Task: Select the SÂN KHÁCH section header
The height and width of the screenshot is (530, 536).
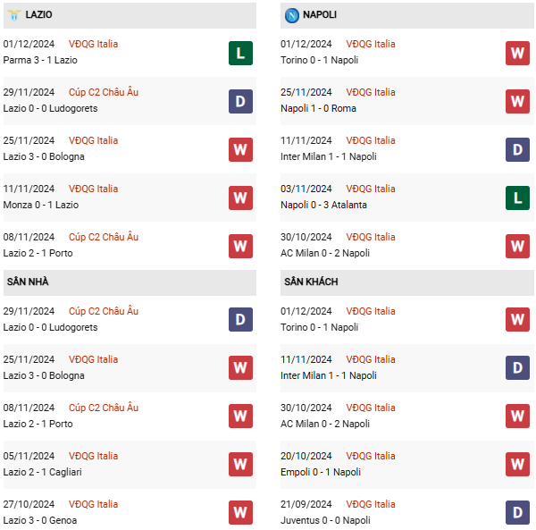Action: 407,282
